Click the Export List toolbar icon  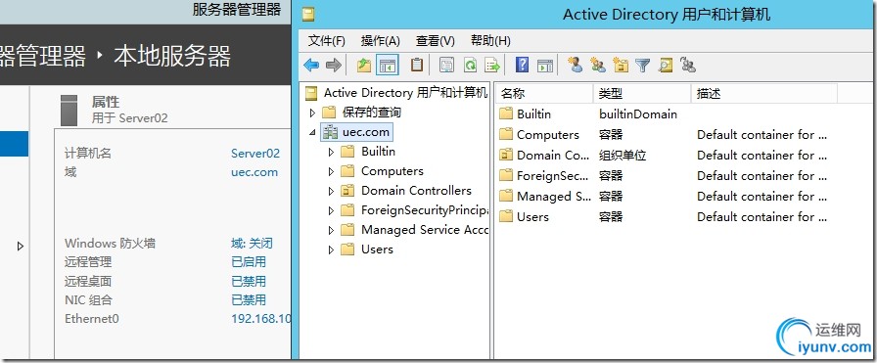click(491, 65)
